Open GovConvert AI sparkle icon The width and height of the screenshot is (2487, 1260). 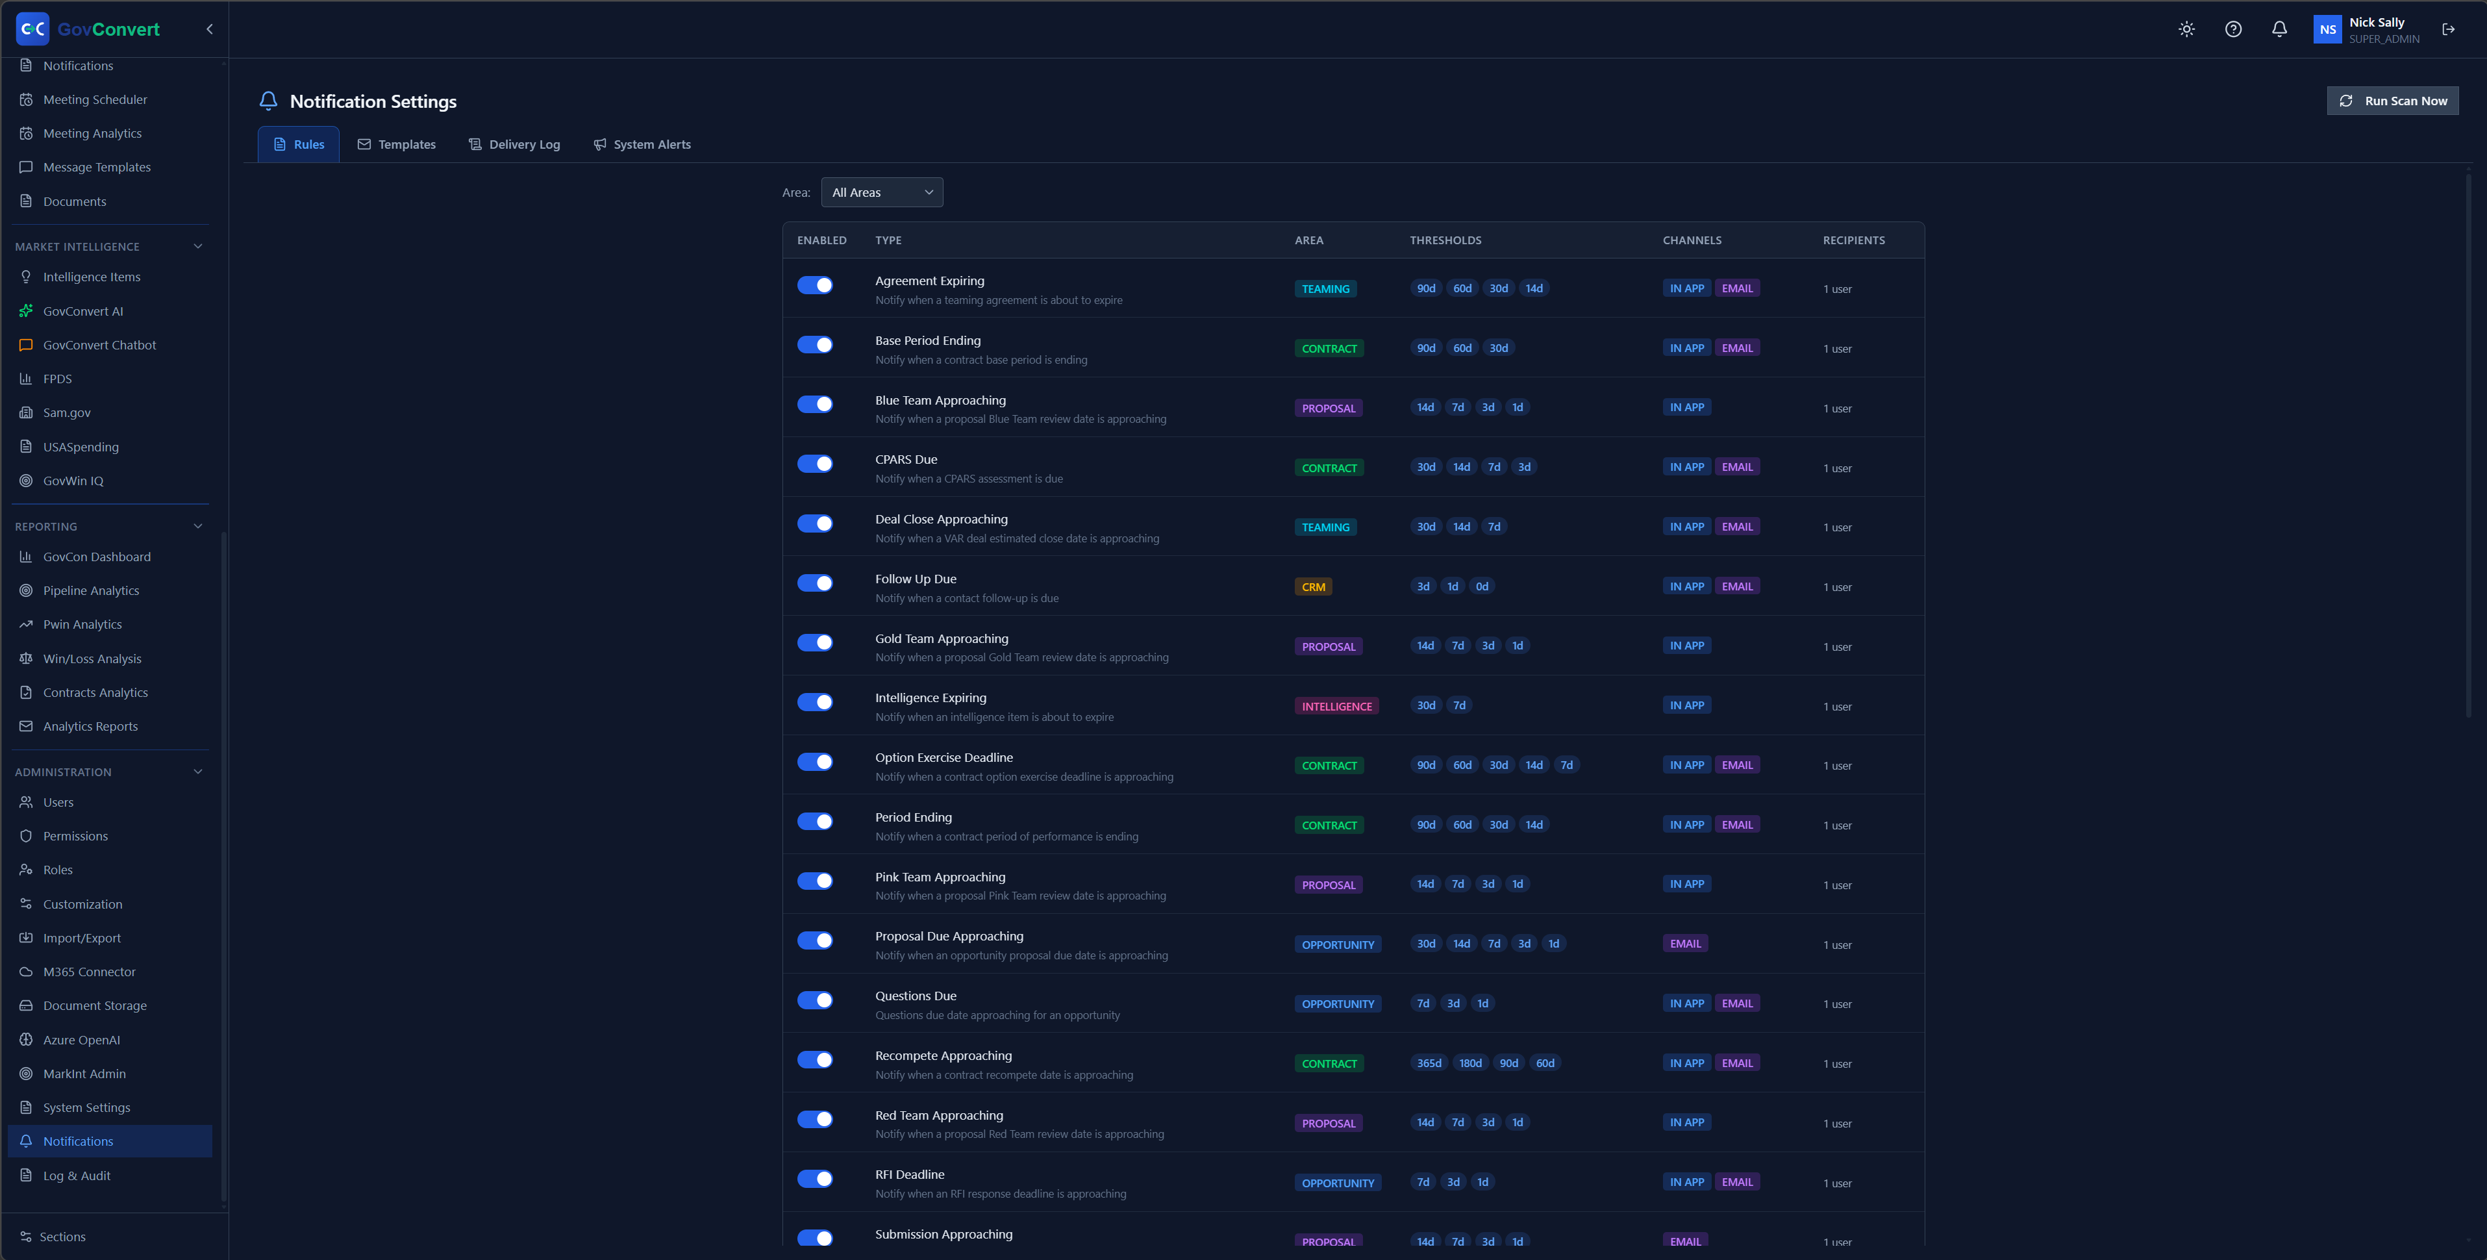[26, 311]
